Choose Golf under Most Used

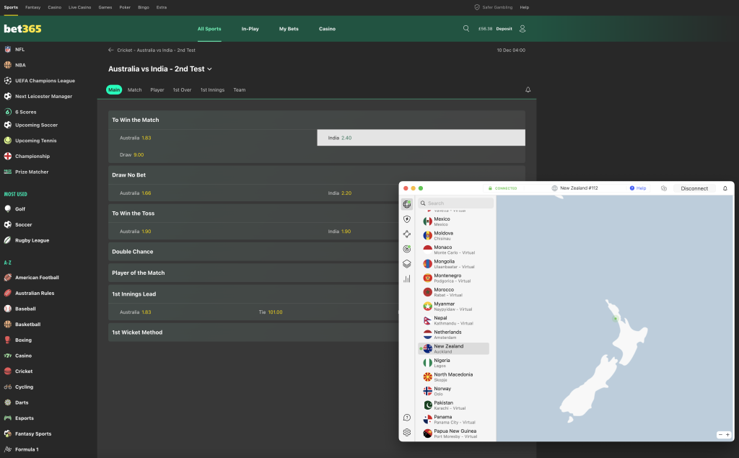click(19, 209)
